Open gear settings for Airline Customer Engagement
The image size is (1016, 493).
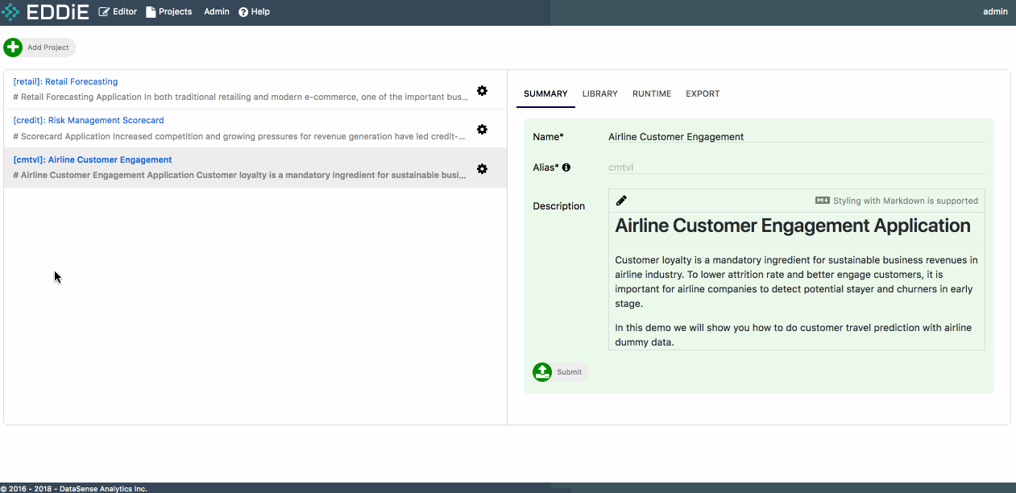(x=482, y=169)
